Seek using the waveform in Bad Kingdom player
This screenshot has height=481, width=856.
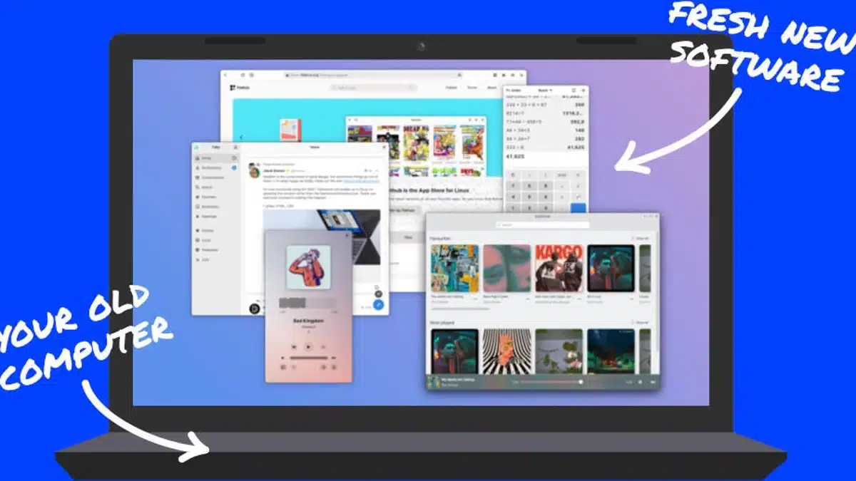[307, 303]
